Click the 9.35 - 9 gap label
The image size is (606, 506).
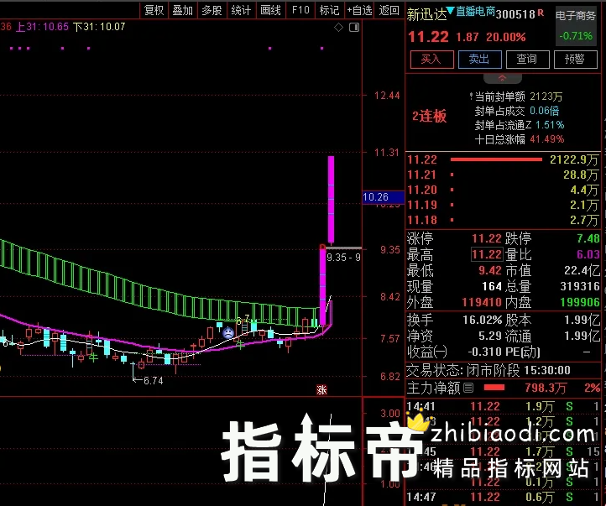click(x=343, y=258)
